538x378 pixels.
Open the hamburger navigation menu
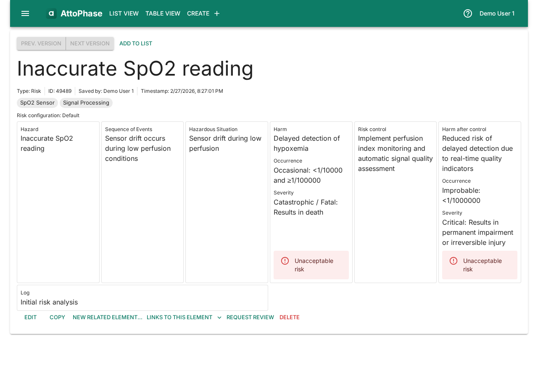[25, 13]
